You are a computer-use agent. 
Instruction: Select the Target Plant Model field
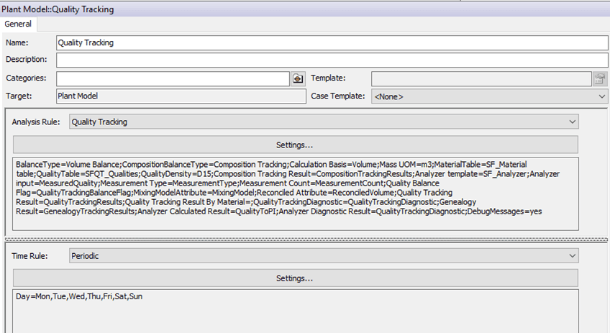tap(181, 96)
